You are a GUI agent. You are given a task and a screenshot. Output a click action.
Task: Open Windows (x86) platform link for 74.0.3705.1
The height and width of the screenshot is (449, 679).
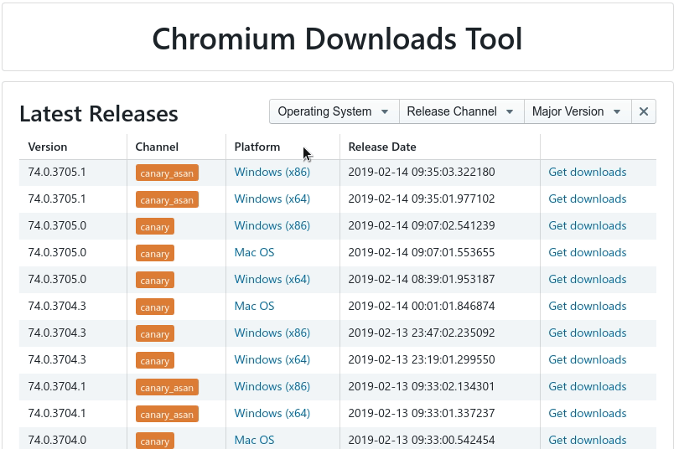coord(272,173)
